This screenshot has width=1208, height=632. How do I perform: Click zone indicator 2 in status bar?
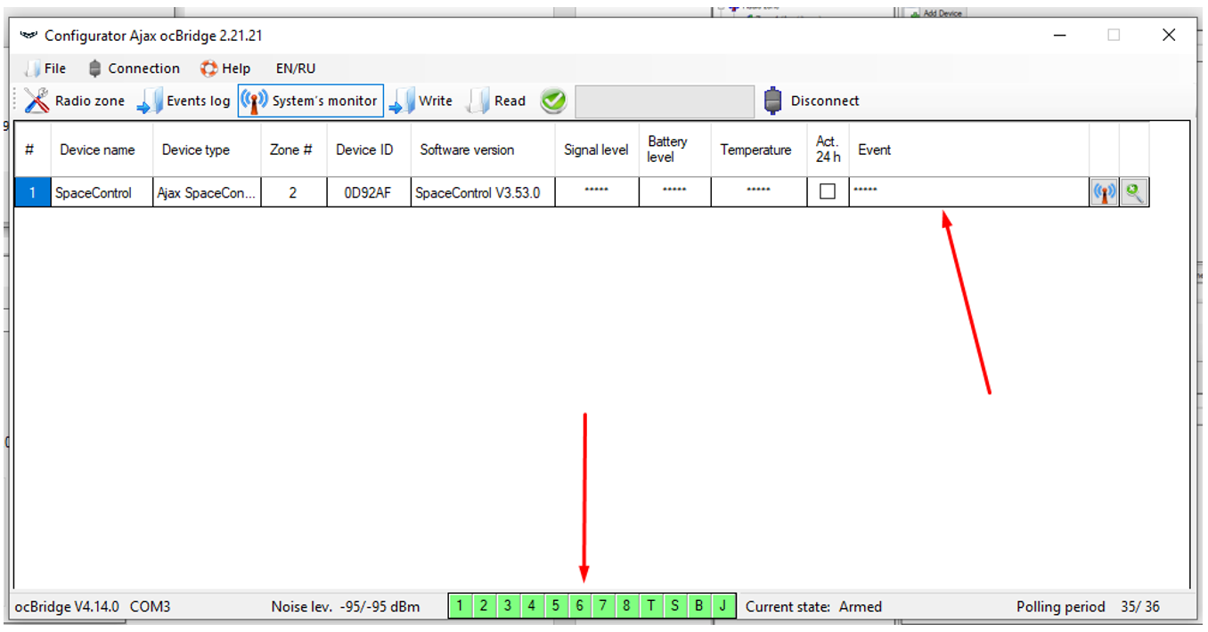pos(484,606)
